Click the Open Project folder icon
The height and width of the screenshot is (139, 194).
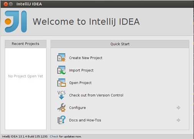(x=61, y=82)
